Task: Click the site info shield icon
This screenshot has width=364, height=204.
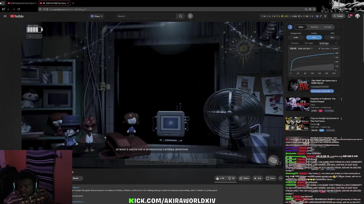Action: (x=40, y=9)
